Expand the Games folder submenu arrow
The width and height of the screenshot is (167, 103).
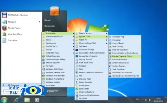(x=73, y=40)
